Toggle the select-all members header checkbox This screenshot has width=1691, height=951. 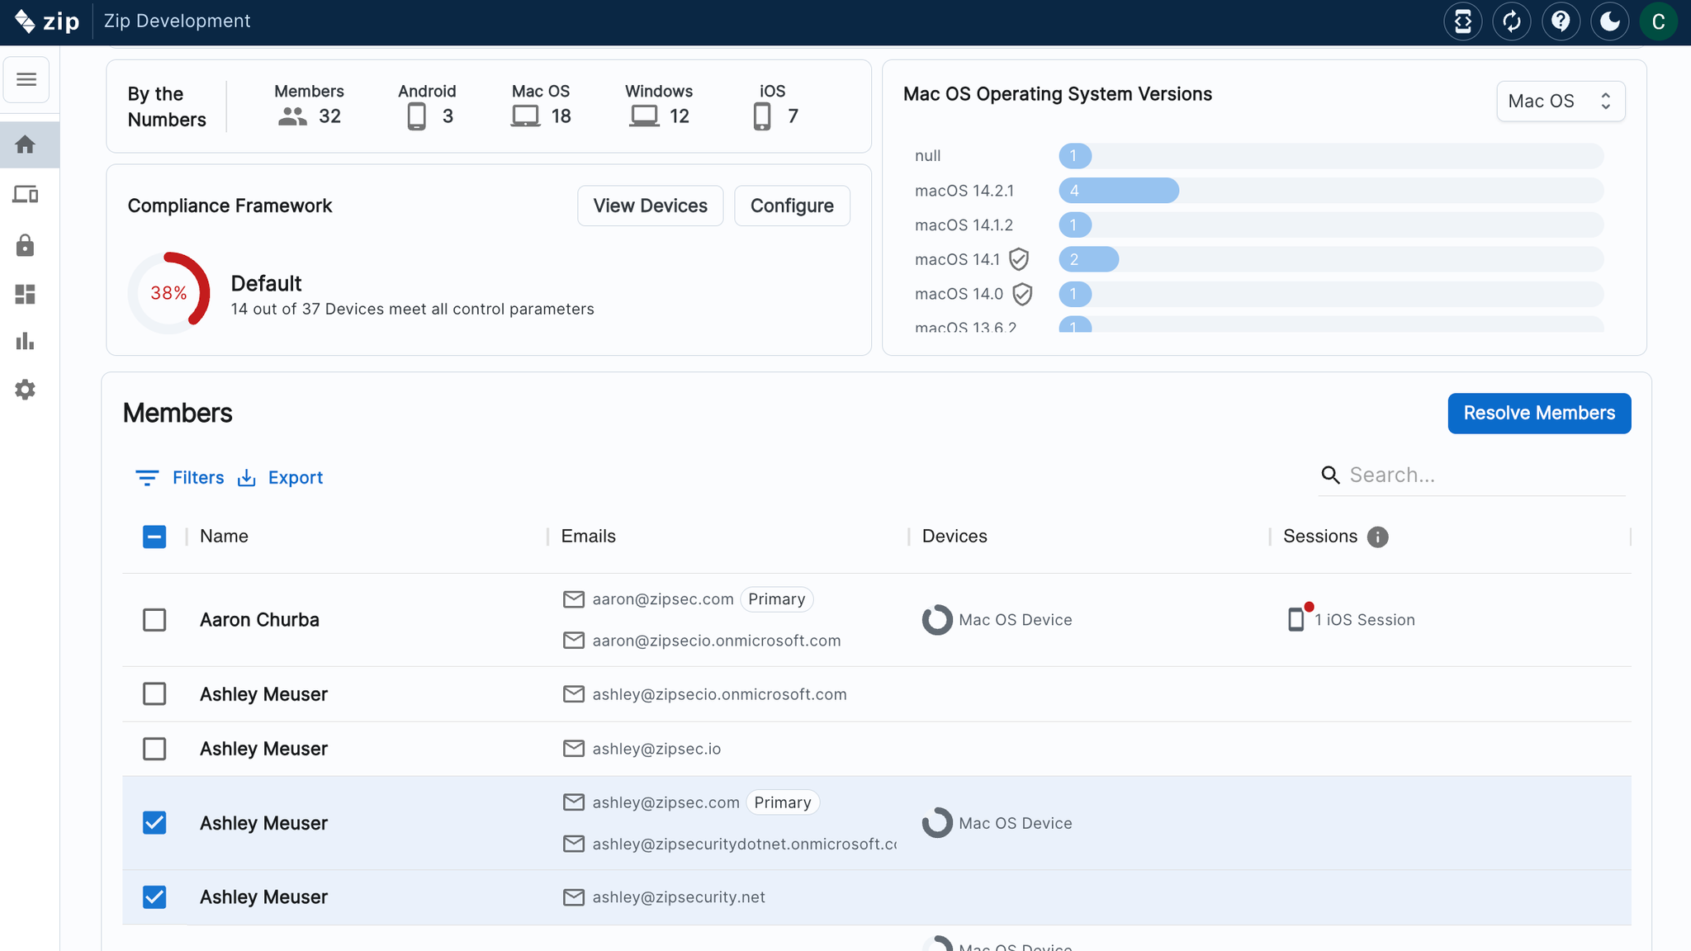154,537
